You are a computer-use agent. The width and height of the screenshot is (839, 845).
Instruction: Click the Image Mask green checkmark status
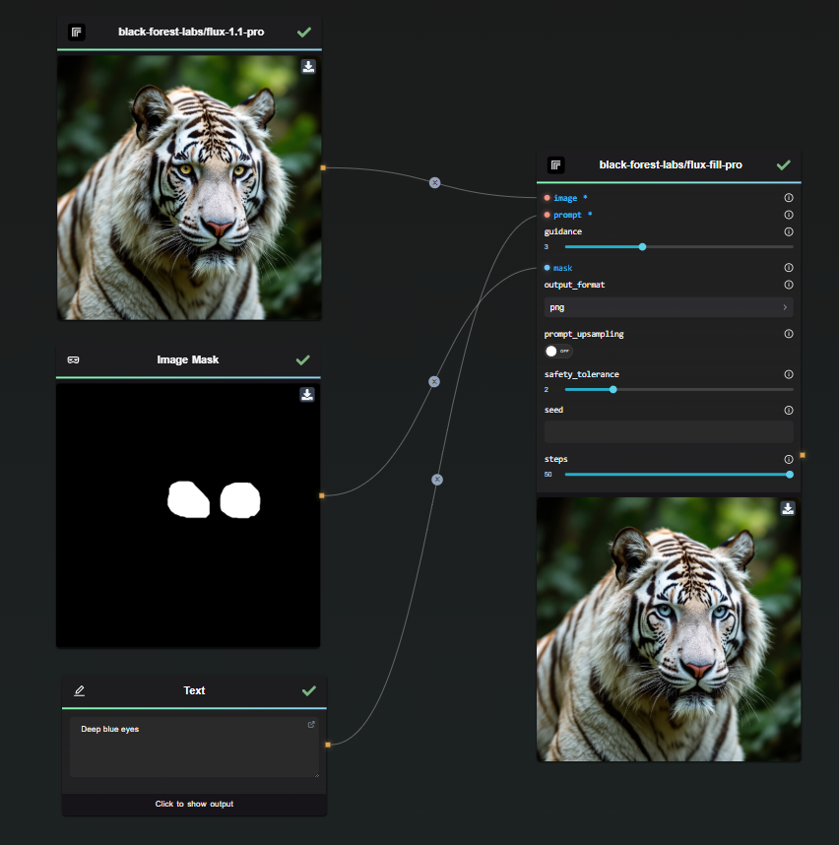(303, 360)
